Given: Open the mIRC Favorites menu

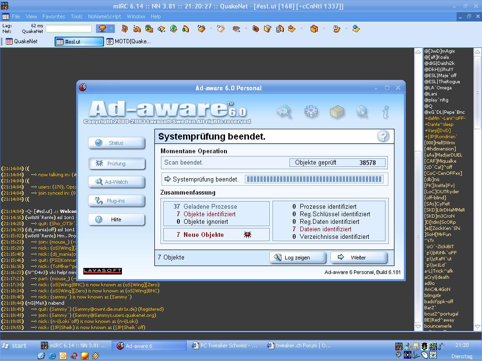Looking at the screenshot, I should click(54, 16).
